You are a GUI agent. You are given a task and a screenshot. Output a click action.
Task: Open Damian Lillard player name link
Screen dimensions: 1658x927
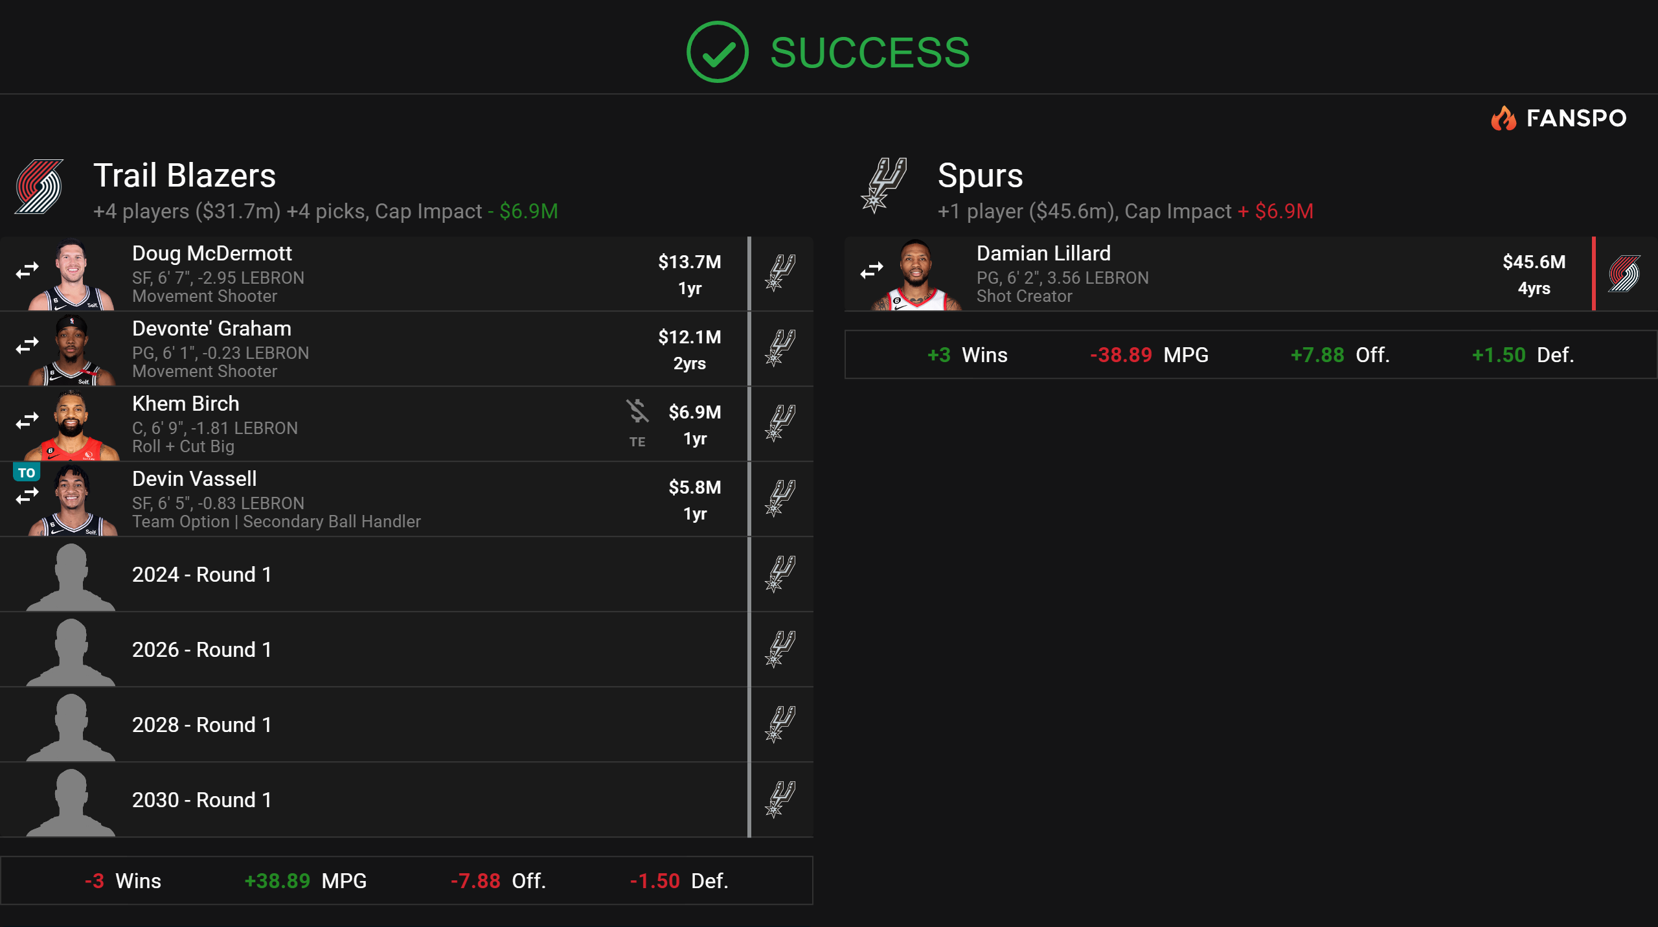pyautogui.click(x=1043, y=253)
